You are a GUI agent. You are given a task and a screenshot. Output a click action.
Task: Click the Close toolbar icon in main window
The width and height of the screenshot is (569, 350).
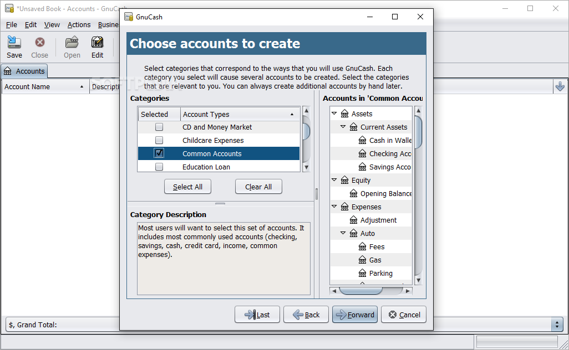(39, 43)
